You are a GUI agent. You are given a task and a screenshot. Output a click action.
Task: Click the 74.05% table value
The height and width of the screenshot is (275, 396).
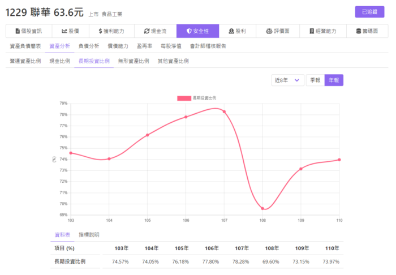tap(150, 261)
